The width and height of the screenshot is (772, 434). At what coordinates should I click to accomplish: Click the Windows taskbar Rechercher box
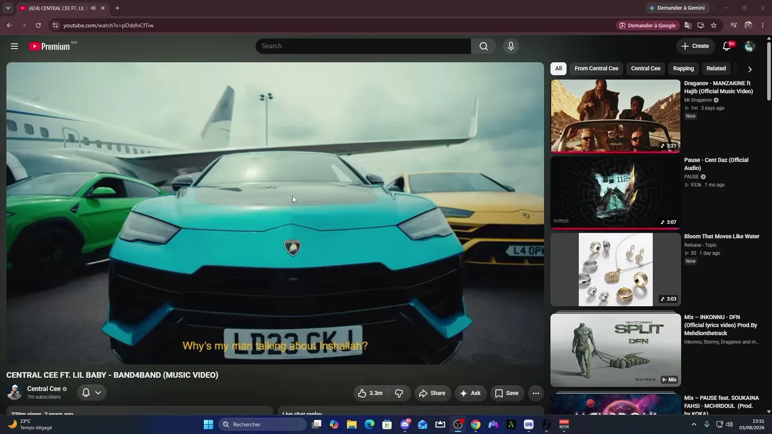tap(262, 424)
